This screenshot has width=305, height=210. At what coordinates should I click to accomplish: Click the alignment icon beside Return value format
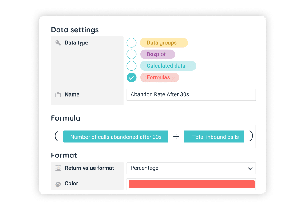pos(58,168)
